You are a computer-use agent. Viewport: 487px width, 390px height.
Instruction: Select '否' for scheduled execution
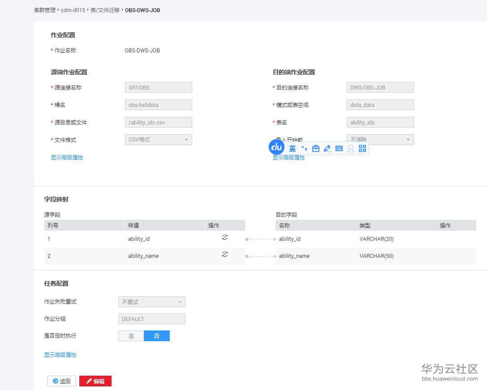(x=157, y=336)
